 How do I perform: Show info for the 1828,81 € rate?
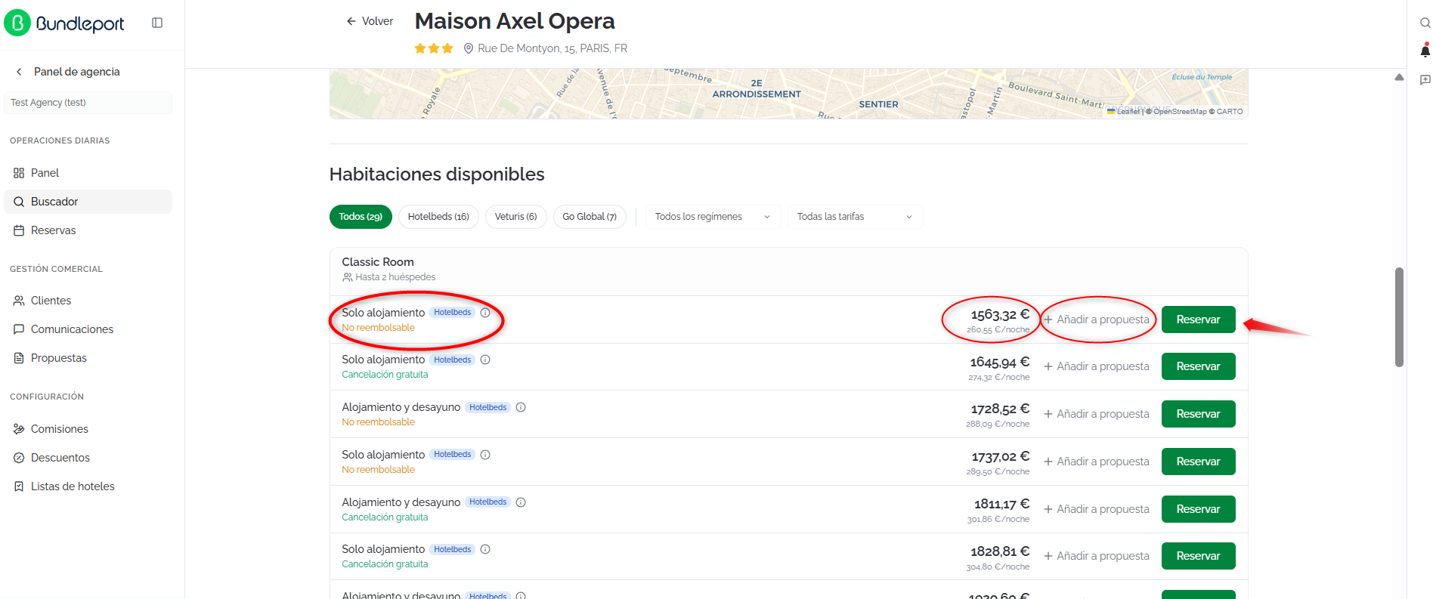pyautogui.click(x=485, y=549)
